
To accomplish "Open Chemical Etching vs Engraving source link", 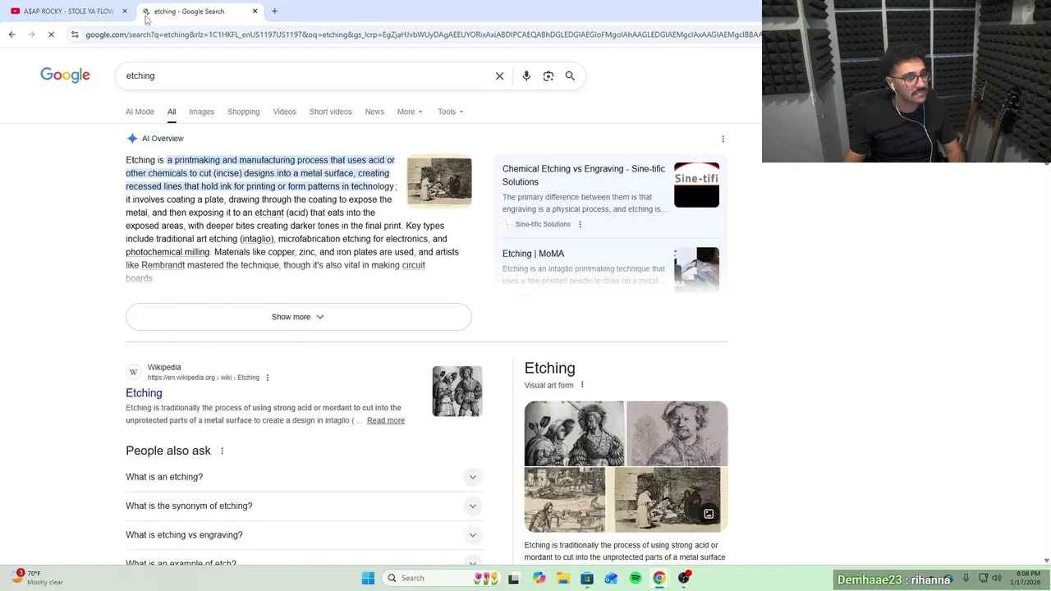I will point(584,176).
